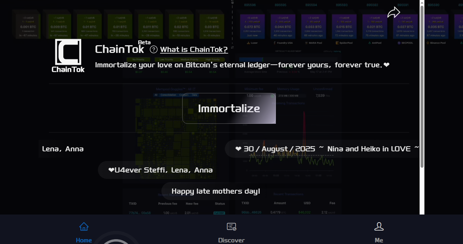463x244 pixels.
Task: Click the ChainTok logo
Action: [x=68, y=56]
